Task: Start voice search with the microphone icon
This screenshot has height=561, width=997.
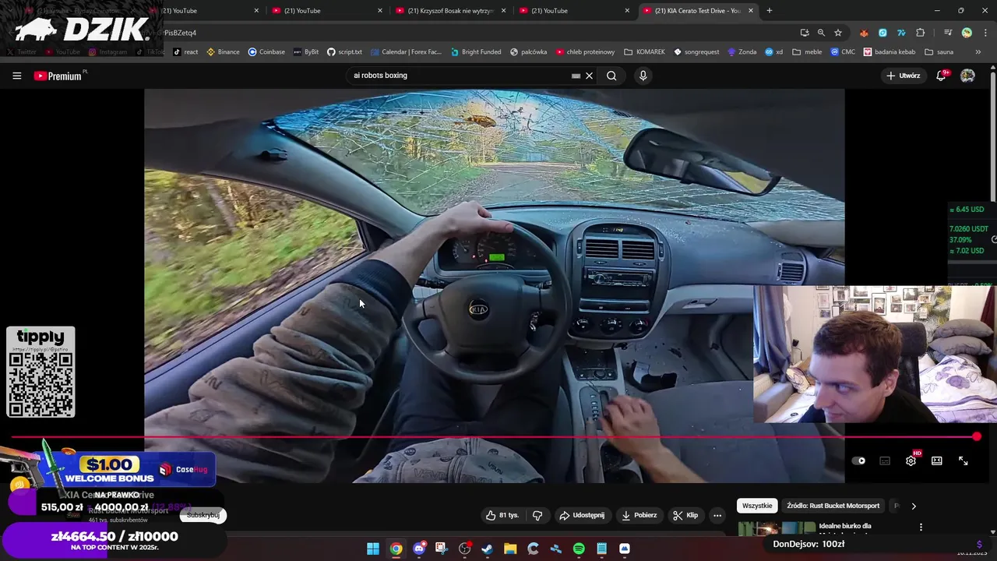Action: [643, 76]
